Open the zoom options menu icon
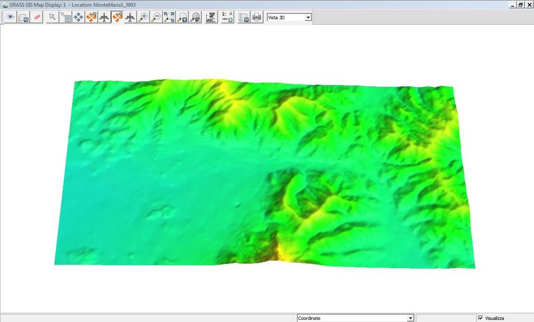The height and width of the screenshot is (322, 534). [195, 17]
